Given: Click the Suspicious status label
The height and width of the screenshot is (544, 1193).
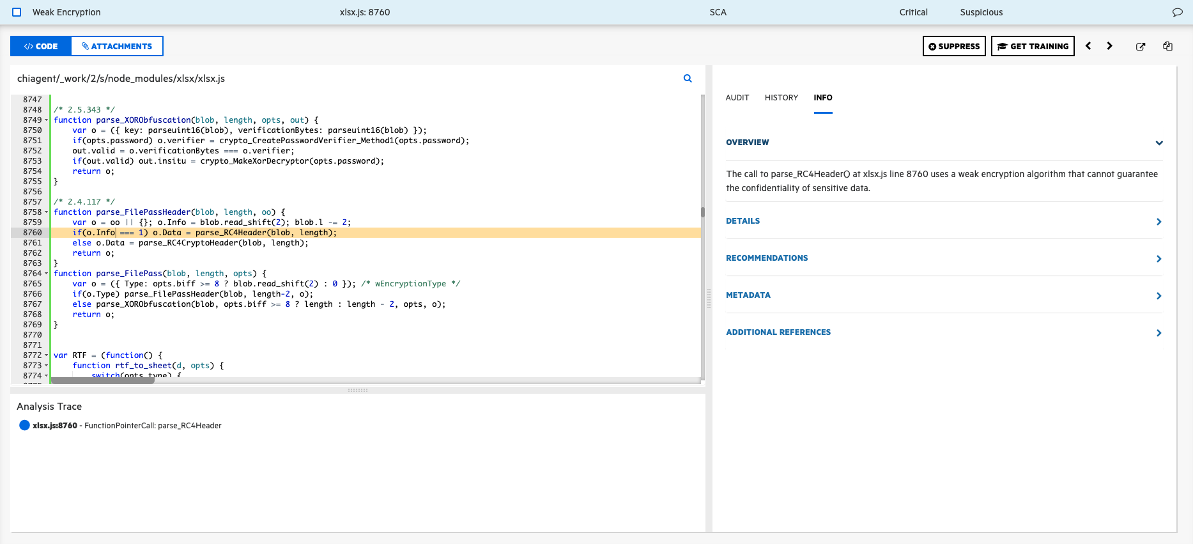Looking at the screenshot, I should coord(981,12).
